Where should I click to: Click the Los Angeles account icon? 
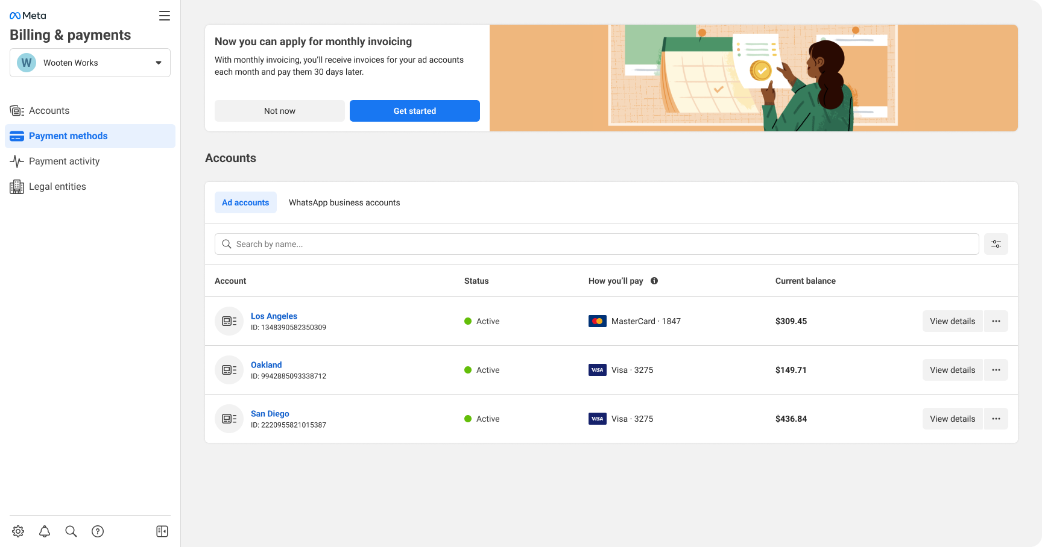coord(229,321)
